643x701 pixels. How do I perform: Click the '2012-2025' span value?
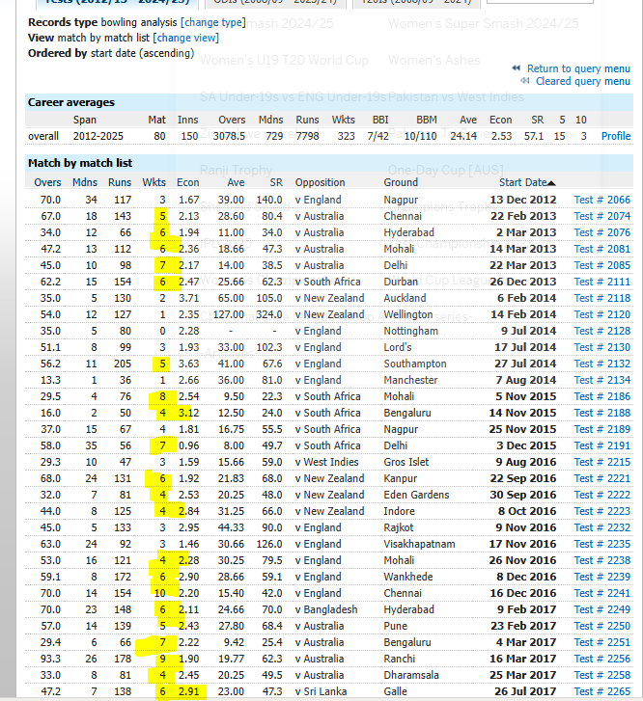(98, 136)
